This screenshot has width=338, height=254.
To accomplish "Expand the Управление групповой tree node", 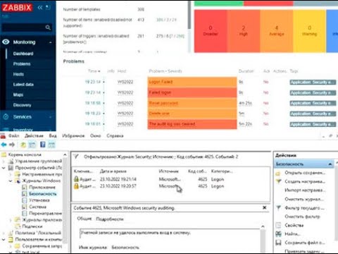I will point(4,162).
